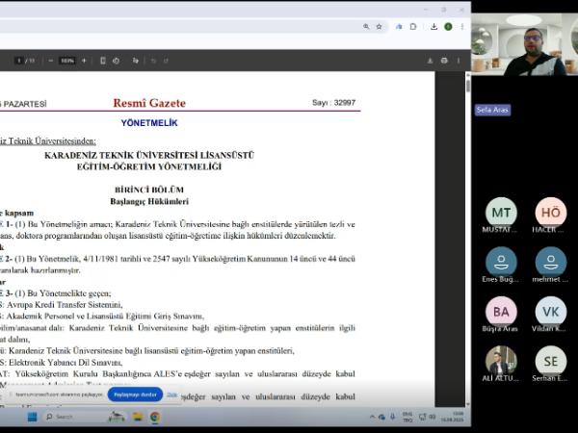Open the PDF annotation draw tool
The image size is (578, 433).
tap(135, 61)
